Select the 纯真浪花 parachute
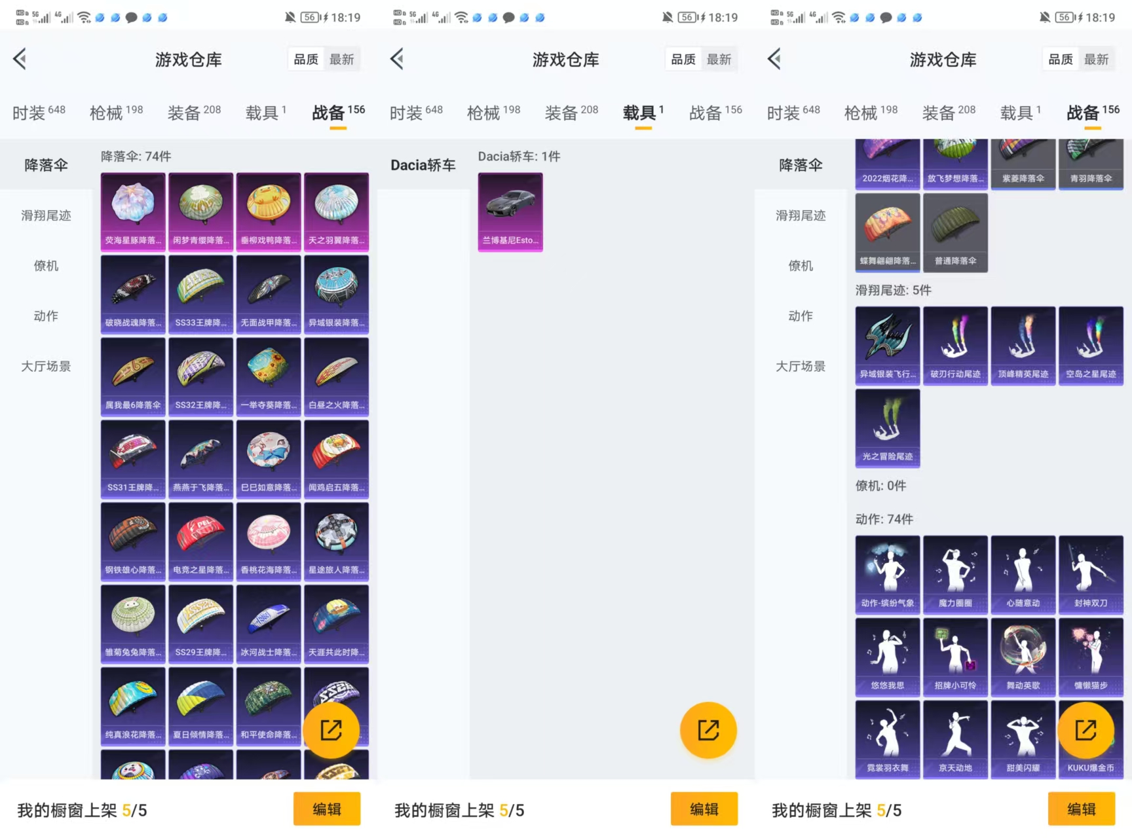Screen dimensions: 1132x838 [133, 707]
